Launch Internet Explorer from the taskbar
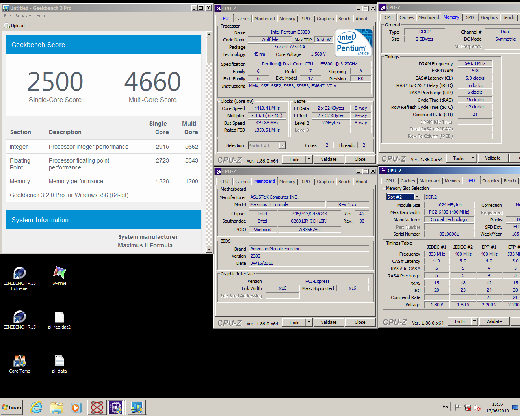520x416 pixels. tap(37, 407)
